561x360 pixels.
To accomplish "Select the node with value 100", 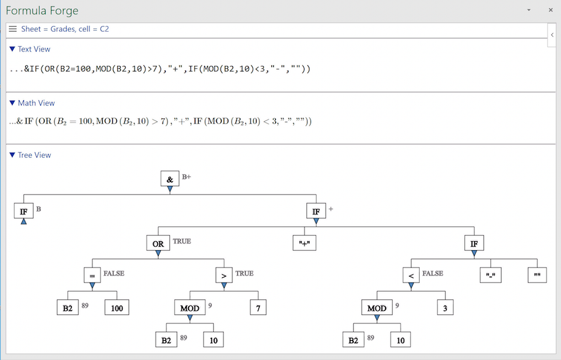I will coord(117,307).
